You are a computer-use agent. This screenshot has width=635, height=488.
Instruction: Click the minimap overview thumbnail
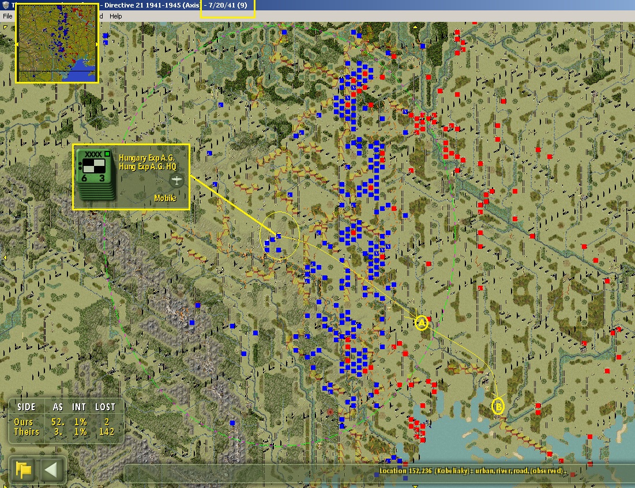tap(57, 43)
